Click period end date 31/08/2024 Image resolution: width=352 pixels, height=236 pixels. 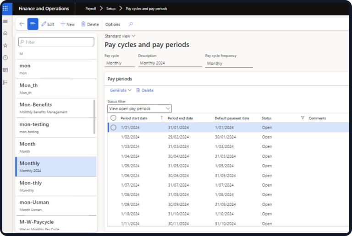point(178,195)
